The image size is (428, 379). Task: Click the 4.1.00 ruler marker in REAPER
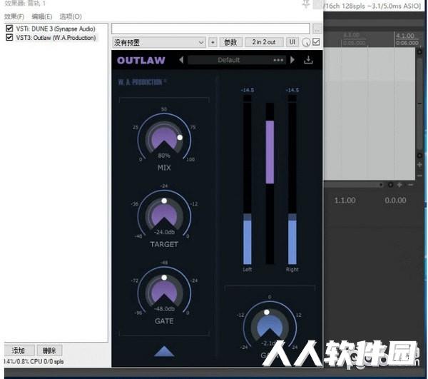tap(405, 36)
